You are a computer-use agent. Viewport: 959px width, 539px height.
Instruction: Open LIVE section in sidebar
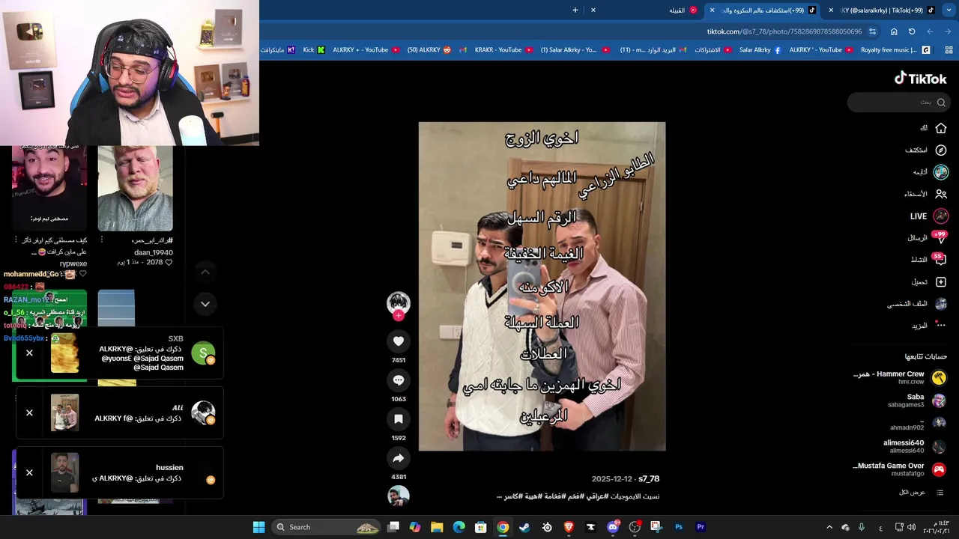pos(929,216)
